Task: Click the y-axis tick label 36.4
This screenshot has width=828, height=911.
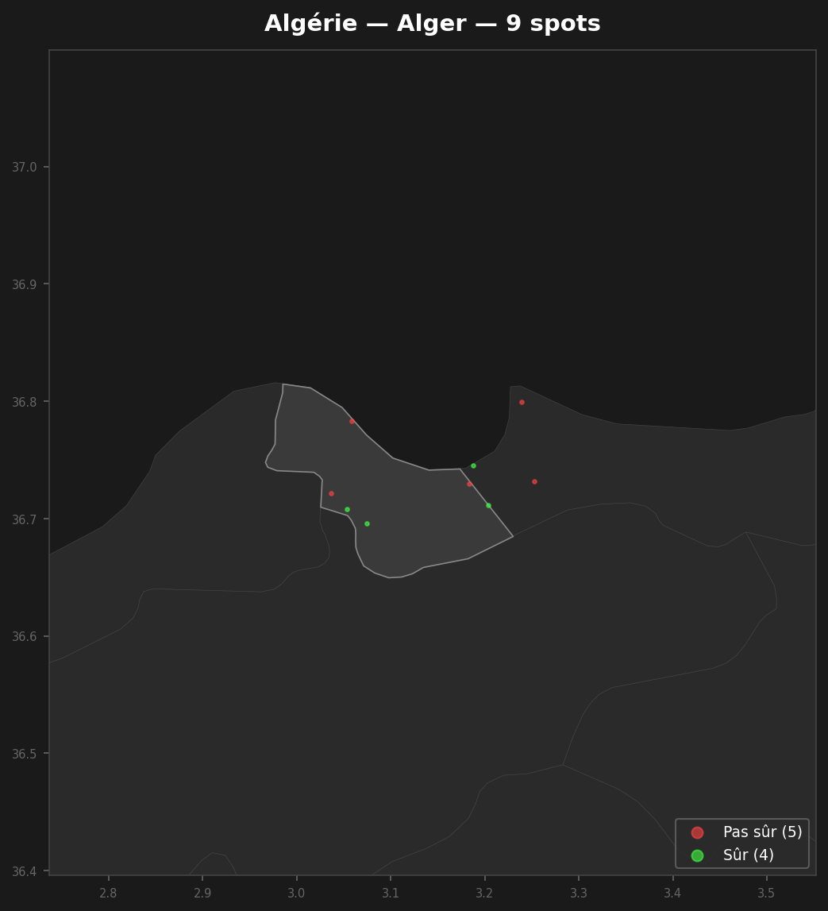Action: (x=25, y=871)
